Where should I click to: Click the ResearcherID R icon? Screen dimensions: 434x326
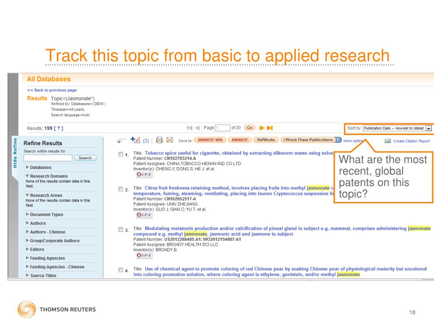(338, 140)
